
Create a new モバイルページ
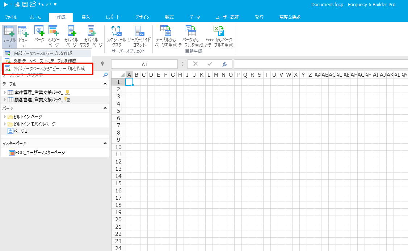pos(71,36)
